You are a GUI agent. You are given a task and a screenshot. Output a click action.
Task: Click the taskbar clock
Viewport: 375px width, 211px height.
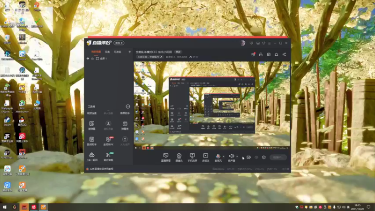click(x=357, y=207)
